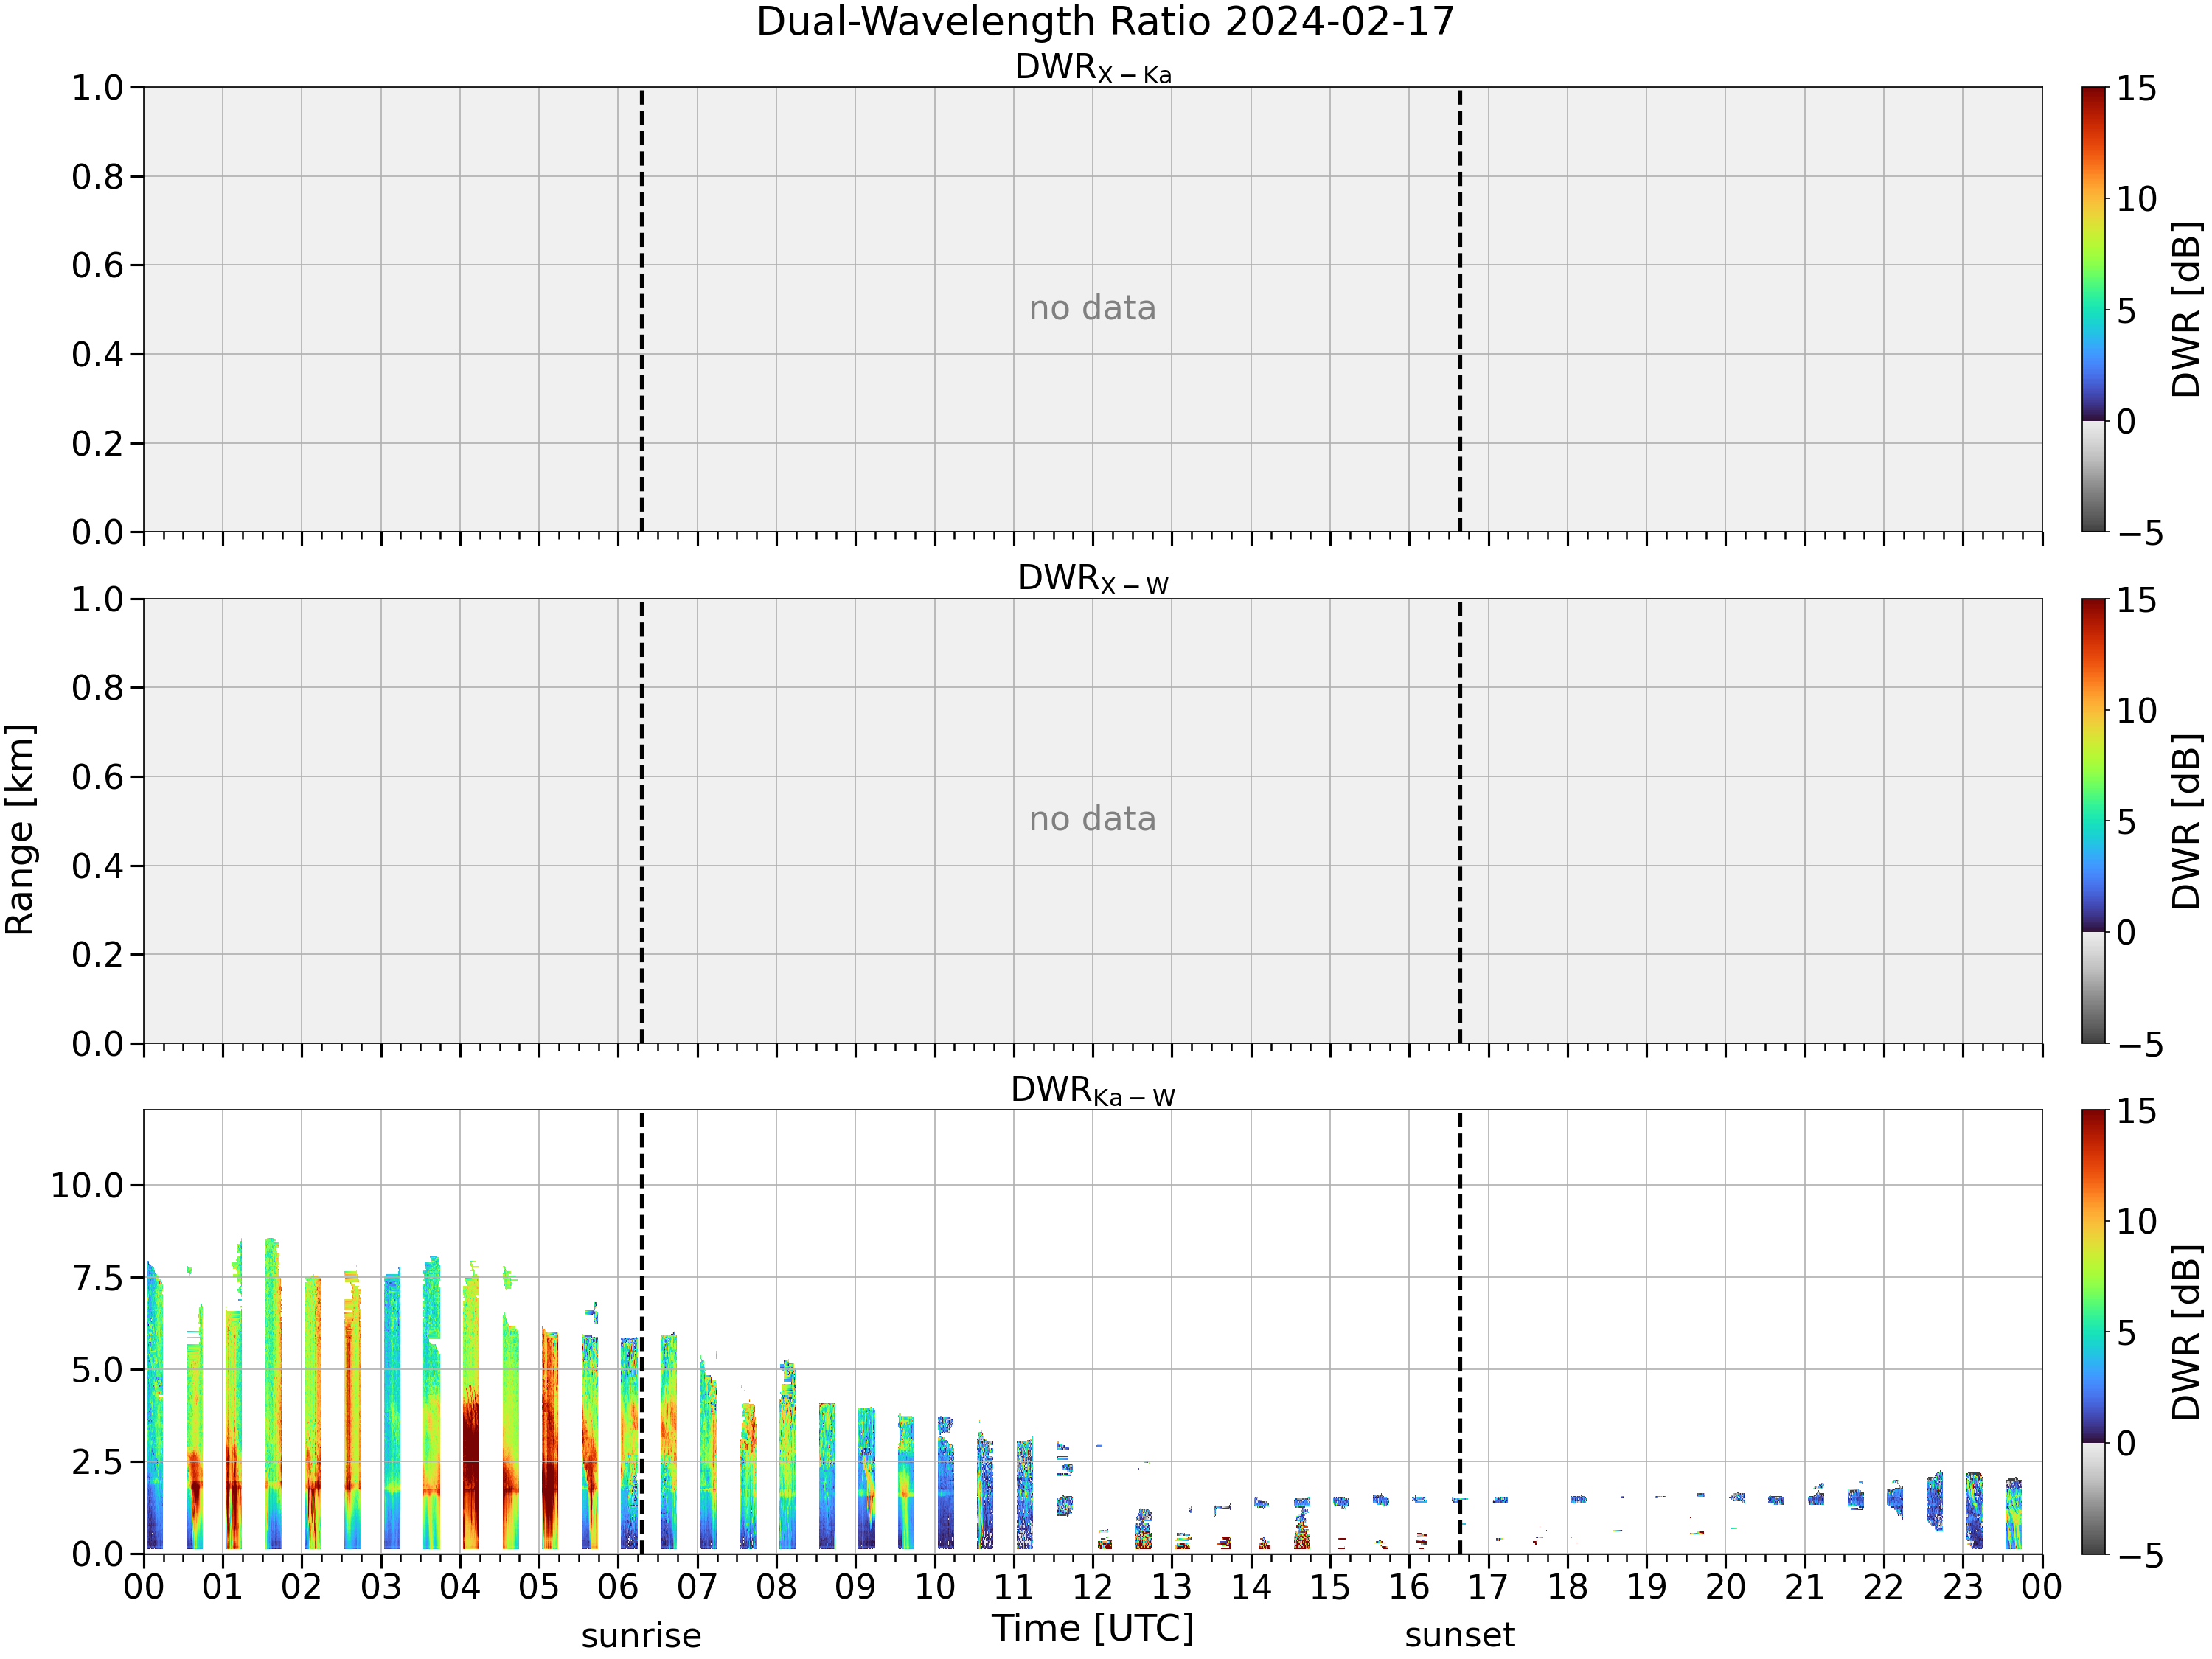Click the 'no data' text in middle panel
The image size is (2212, 1659).
click(x=1093, y=819)
